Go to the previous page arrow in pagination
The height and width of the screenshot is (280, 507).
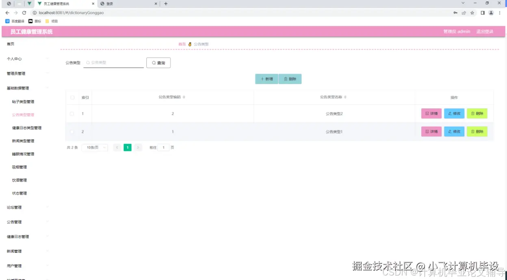(117, 147)
